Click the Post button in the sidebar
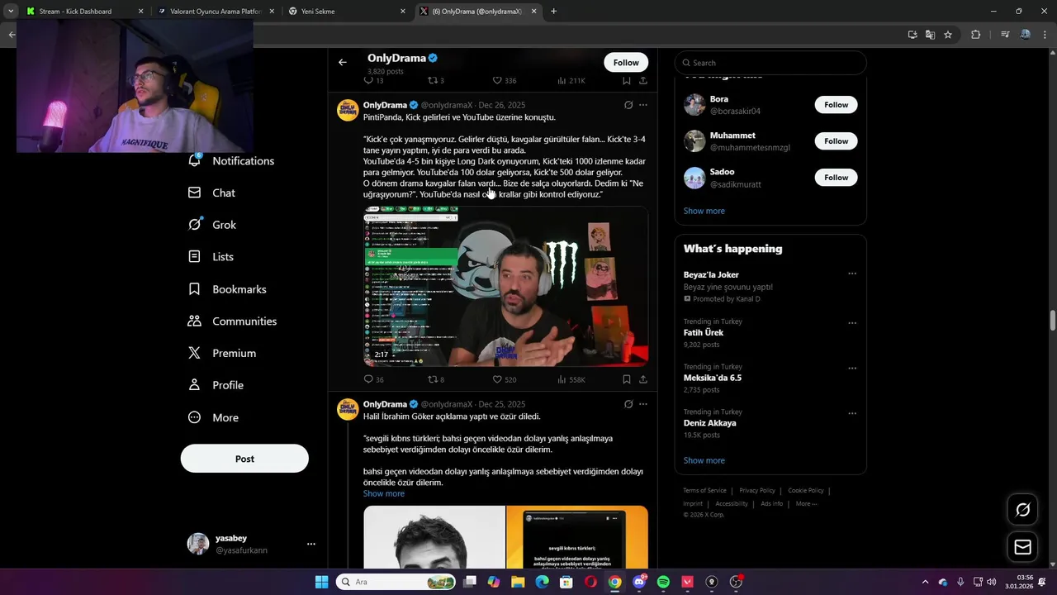Image resolution: width=1057 pixels, height=595 pixels. [244, 459]
